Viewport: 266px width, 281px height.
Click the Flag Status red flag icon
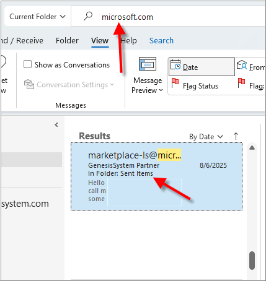pos(175,83)
